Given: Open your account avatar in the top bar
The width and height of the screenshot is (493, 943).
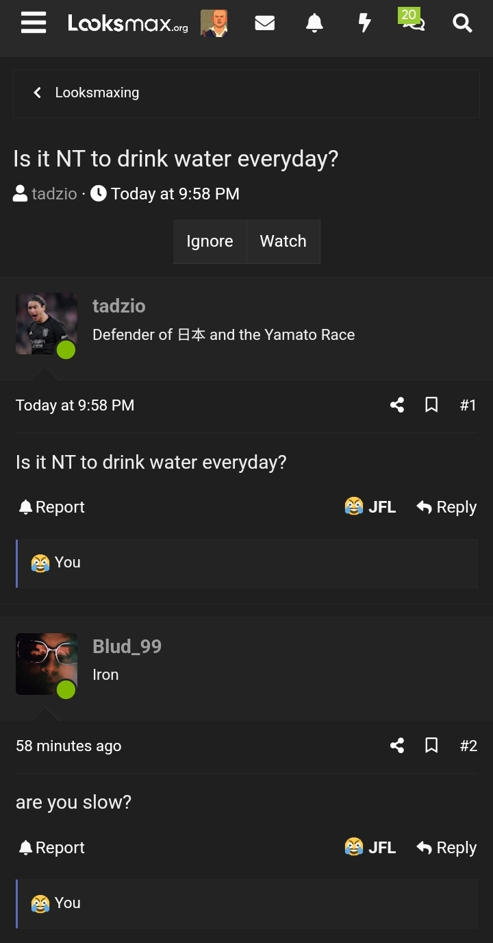Looking at the screenshot, I should pos(214,23).
